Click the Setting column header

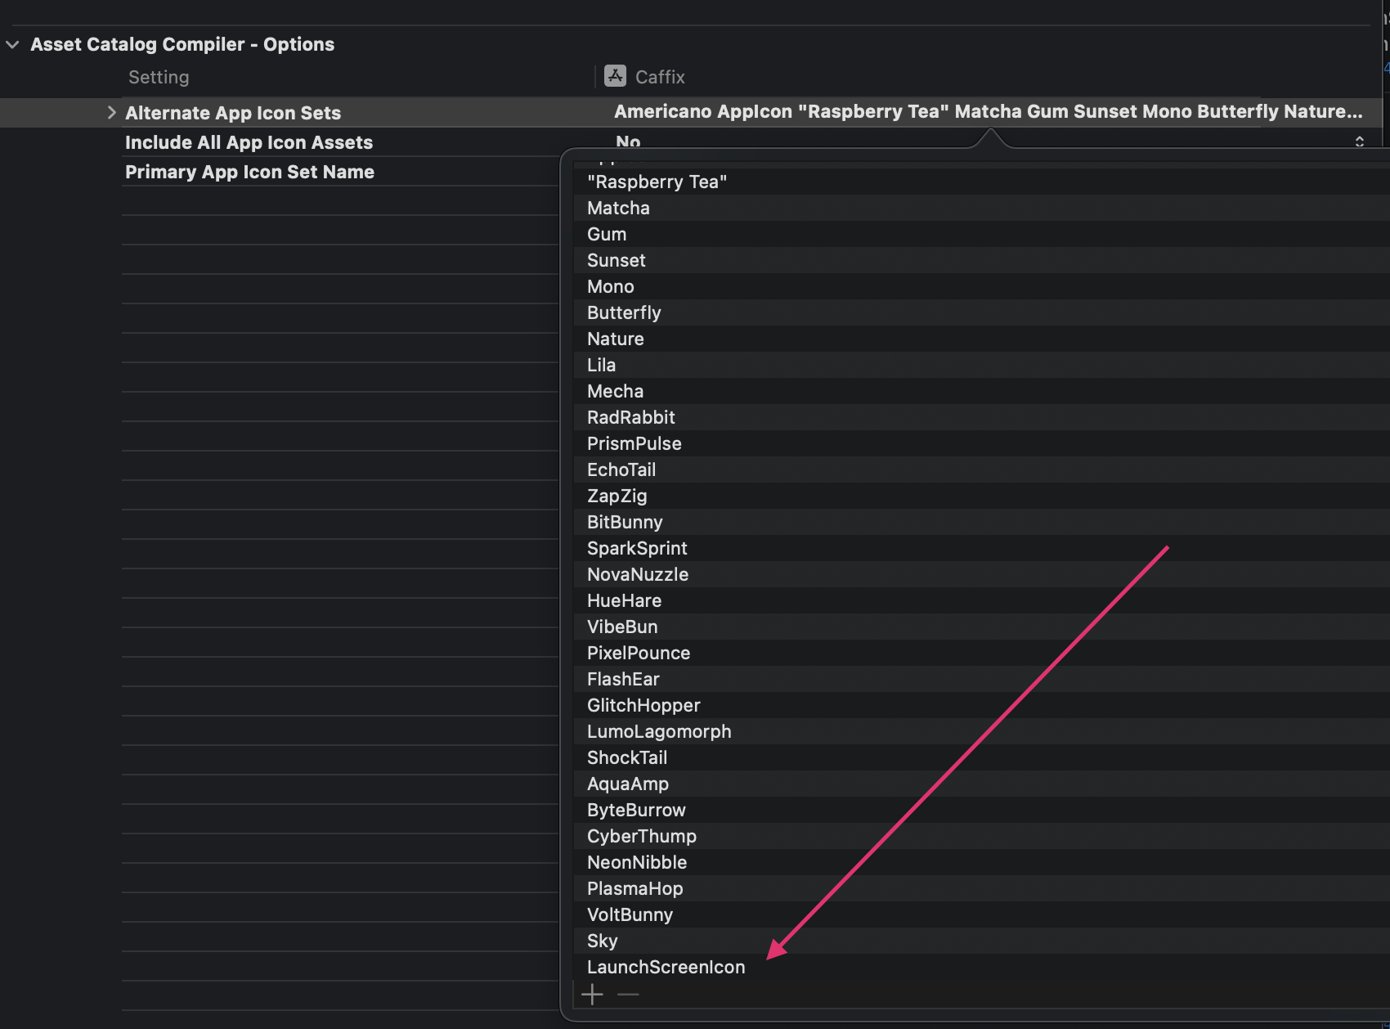(x=159, y=77)
